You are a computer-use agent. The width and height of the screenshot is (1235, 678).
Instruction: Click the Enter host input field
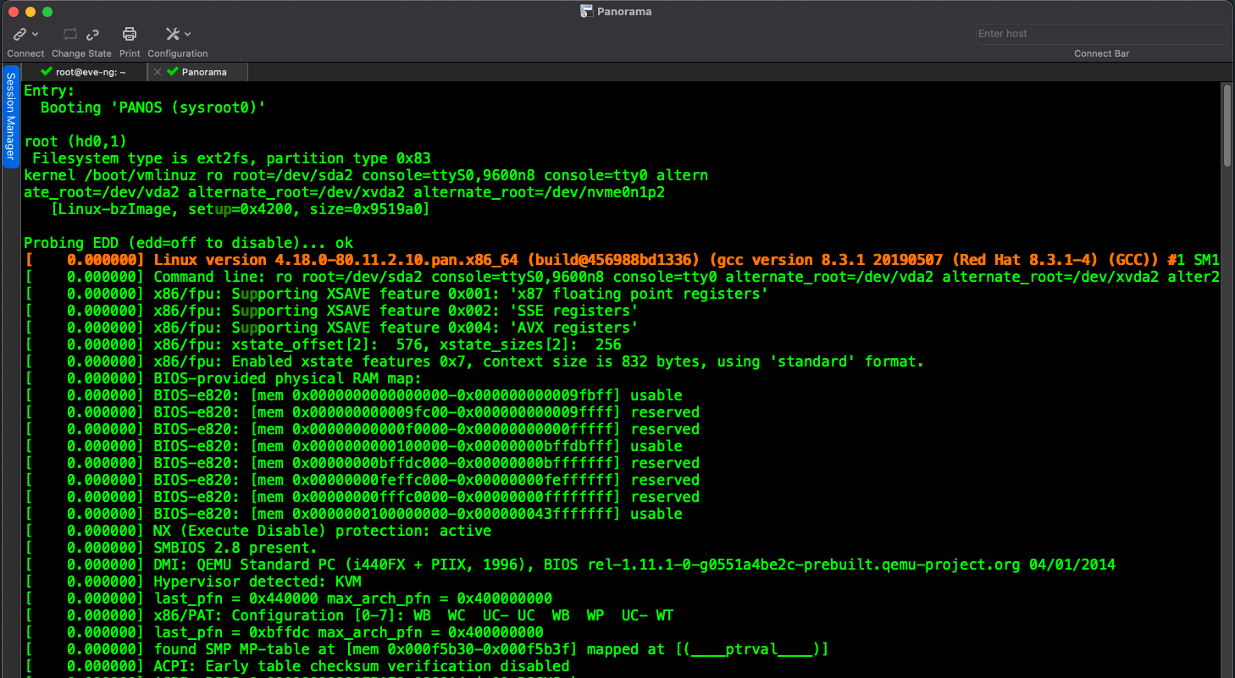coord(1101,34)
